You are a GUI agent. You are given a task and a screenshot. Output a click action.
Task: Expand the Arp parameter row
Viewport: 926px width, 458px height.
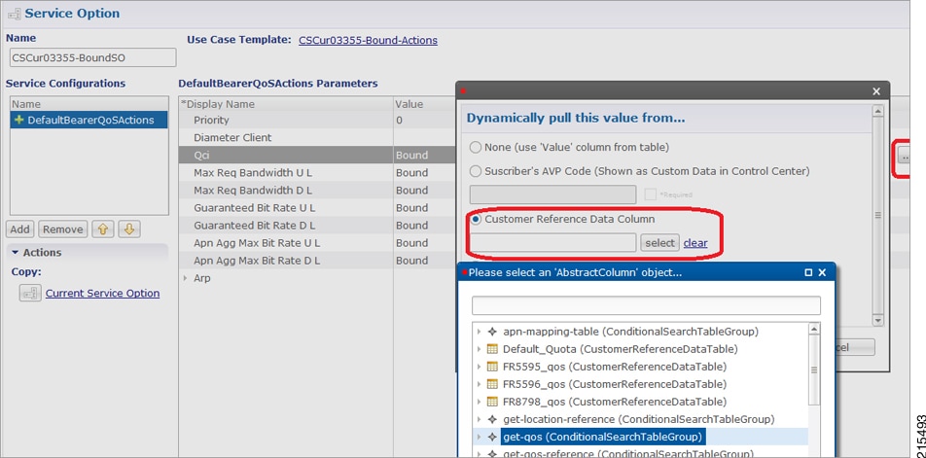pos(186,278)
